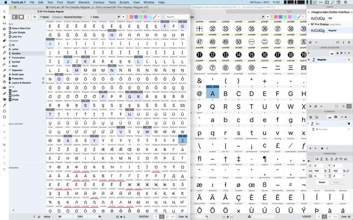Click the X value field in Transform
This screenshot has width=353, height=220.
319,166
